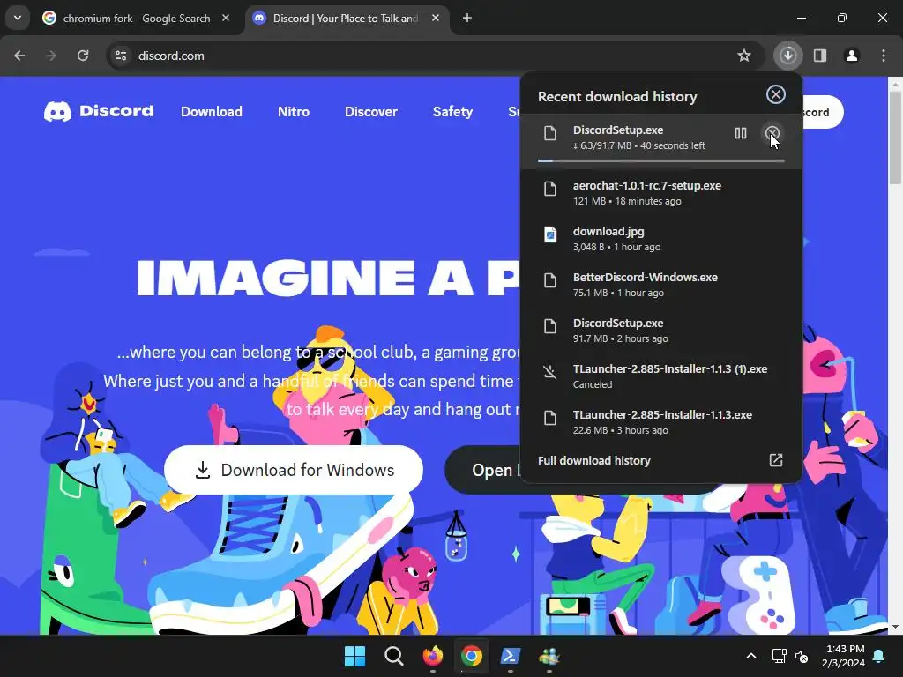Close the Discord tab

point(436,18)
